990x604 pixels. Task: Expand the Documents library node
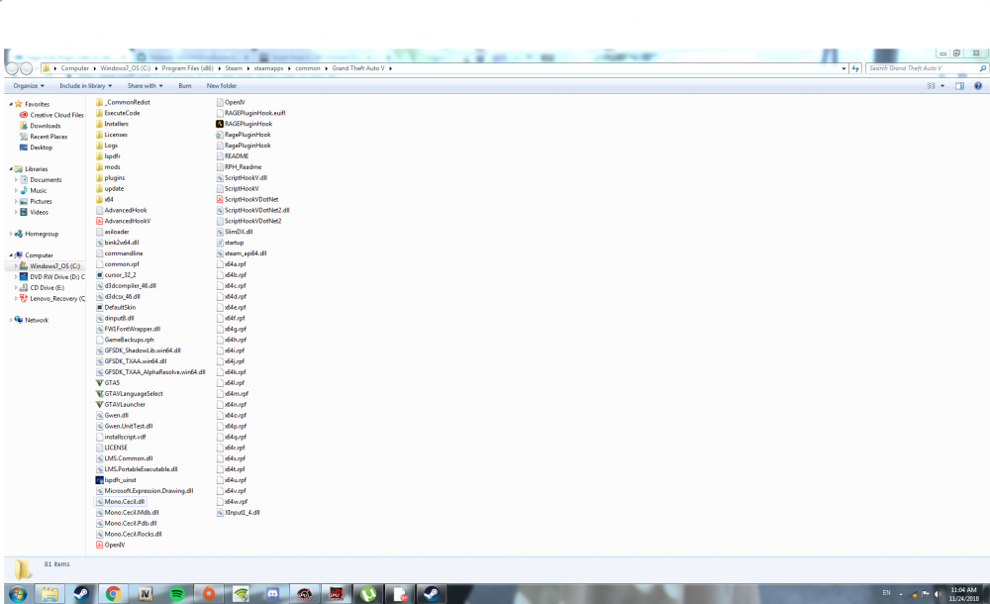17,180
